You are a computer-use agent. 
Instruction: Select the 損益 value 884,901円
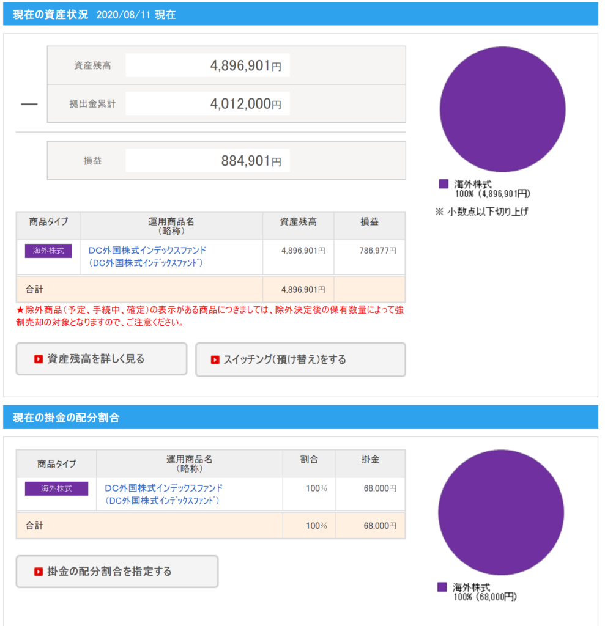(251, 161)
